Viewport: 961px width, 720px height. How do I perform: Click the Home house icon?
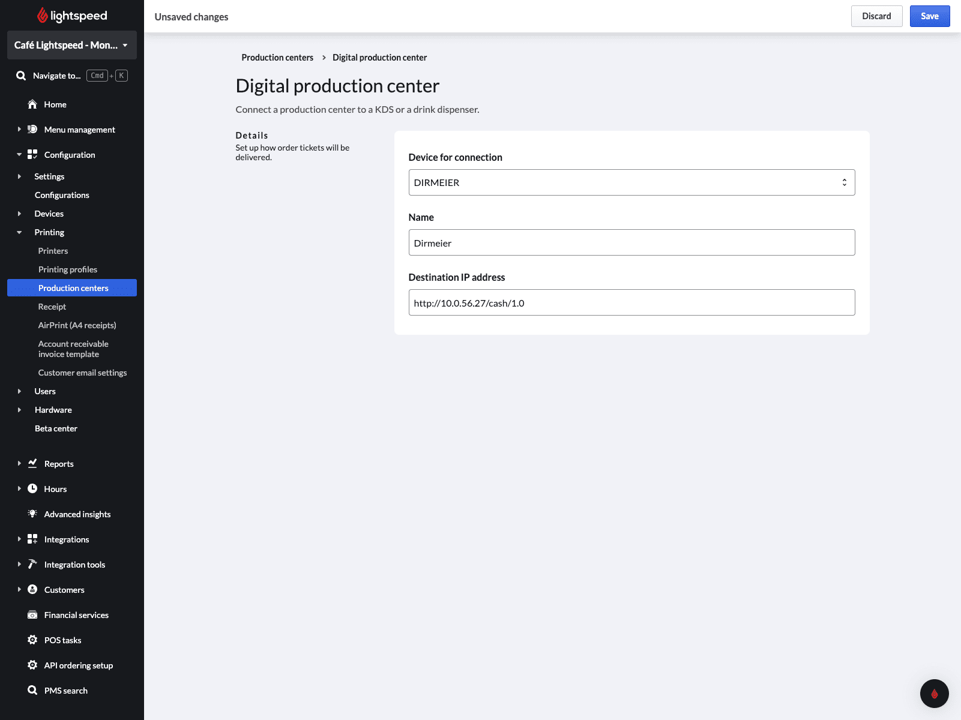tap(32, 104)
